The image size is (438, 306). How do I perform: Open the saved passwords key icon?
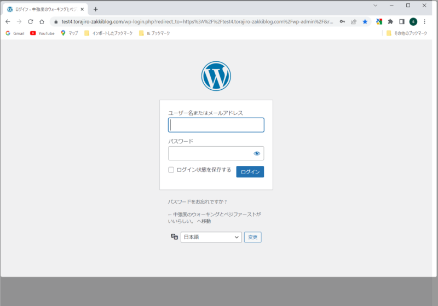coord(342,21)
